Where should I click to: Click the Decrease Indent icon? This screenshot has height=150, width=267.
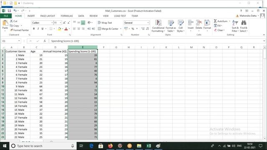coord(89,29)
